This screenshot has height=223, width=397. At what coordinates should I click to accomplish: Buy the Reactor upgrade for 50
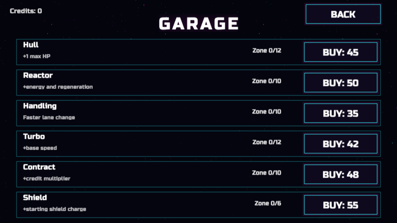pyautogui.click(x=341, y=83)
